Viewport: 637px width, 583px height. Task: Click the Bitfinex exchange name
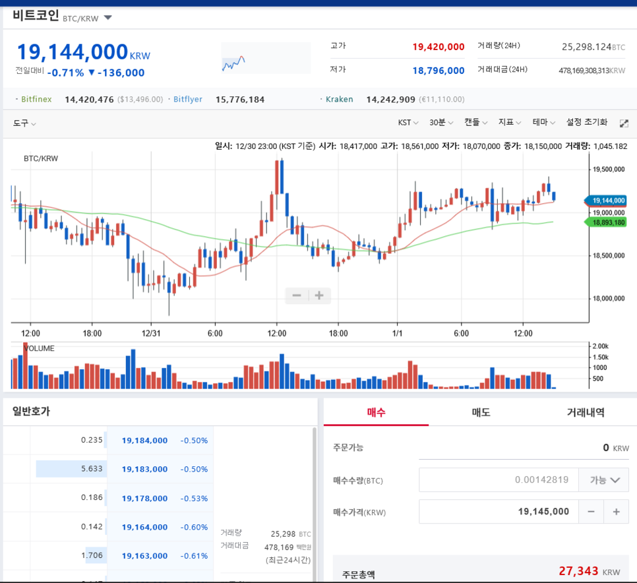click(x=36, y=99)
